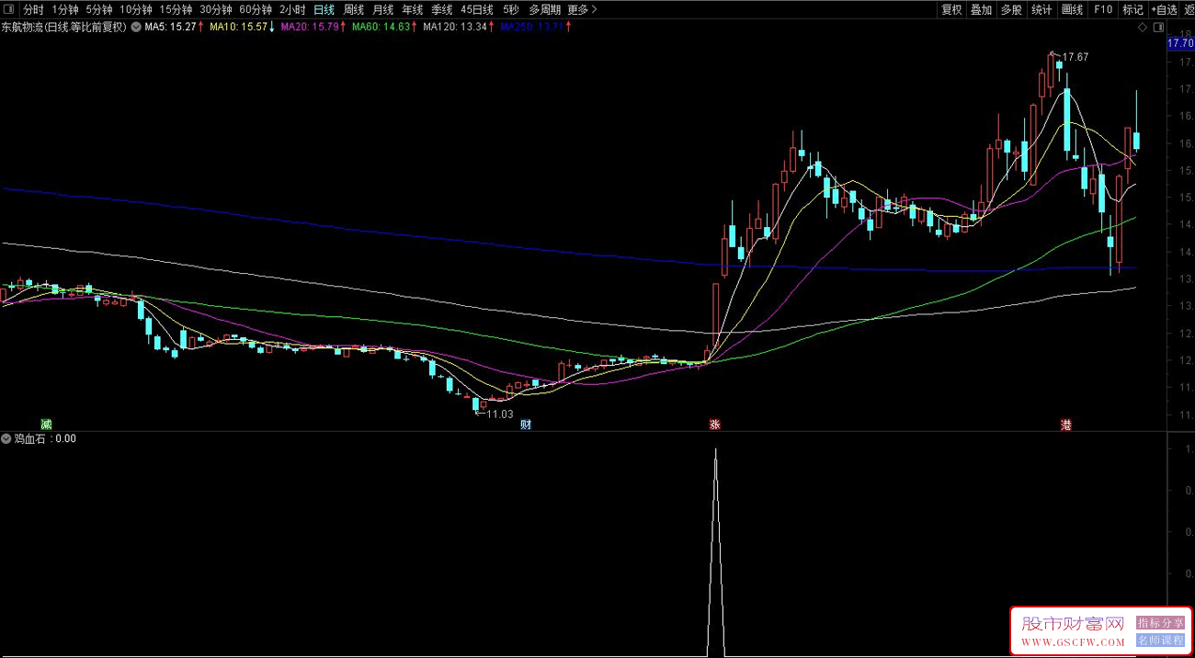Open the 统计 statistics tool
Viewport: 1195px width, 658px height.
(1041, 9)
